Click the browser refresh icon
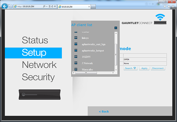Image resolution: width=177 pixels, height=122 pixels. click(x=52, y=6)
